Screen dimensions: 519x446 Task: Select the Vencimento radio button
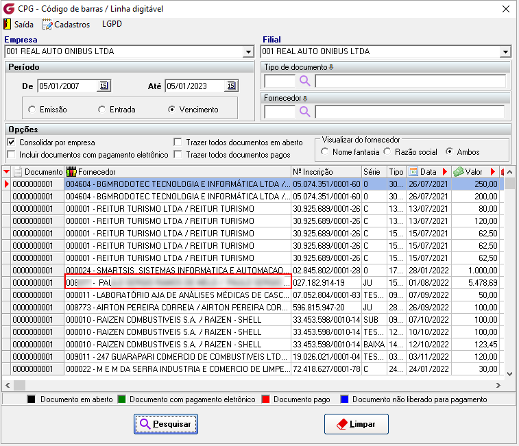(171, 109)
